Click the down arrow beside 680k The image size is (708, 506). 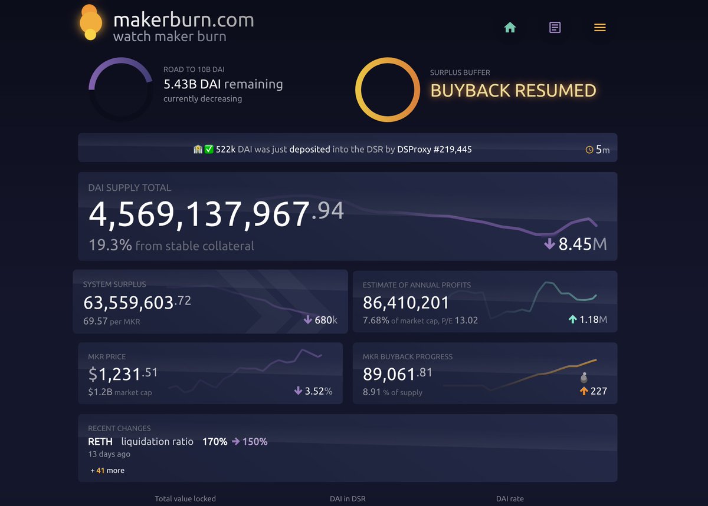307,320
